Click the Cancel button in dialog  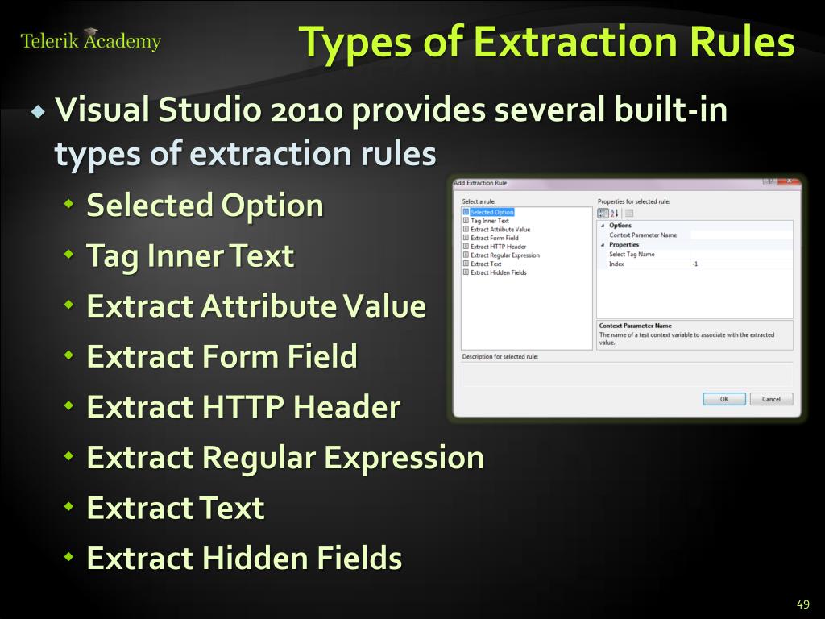point(771,399)
